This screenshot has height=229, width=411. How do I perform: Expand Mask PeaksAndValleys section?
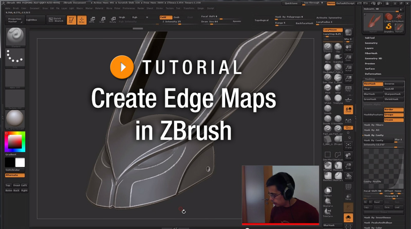click(x=378, y=223)
